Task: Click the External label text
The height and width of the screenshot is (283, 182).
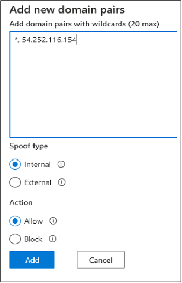Action: pos(38,182)
